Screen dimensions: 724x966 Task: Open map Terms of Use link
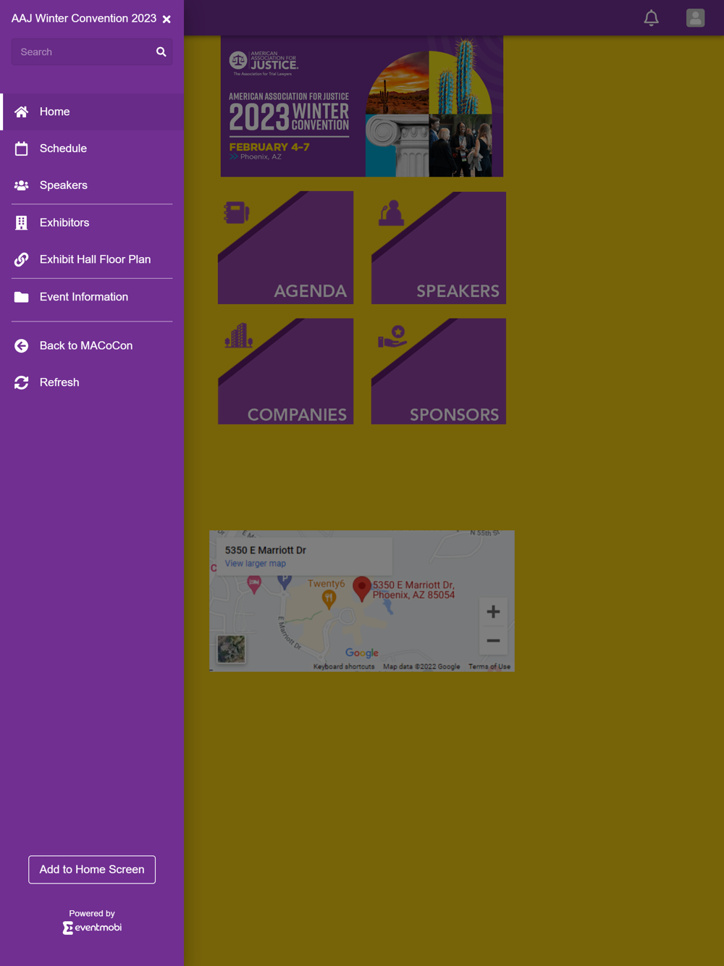(489, 667)
